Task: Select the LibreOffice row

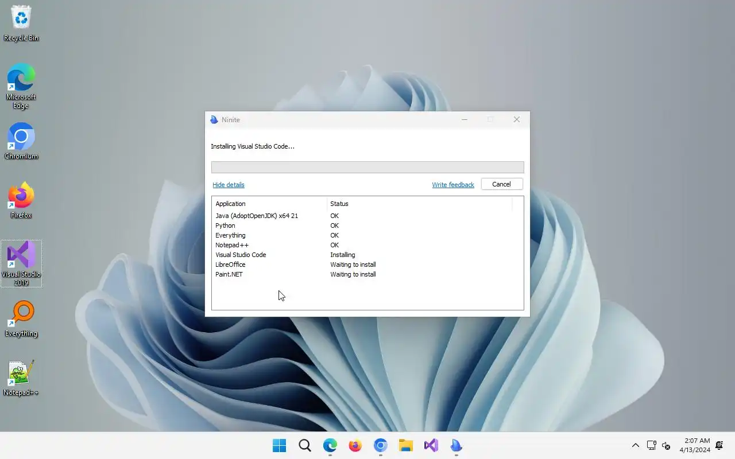Action: pos(367,264)
